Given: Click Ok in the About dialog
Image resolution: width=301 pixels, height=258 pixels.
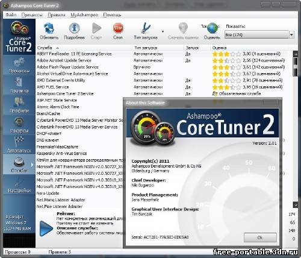Looking at the screenshot, I should click(x=260, y=238).
